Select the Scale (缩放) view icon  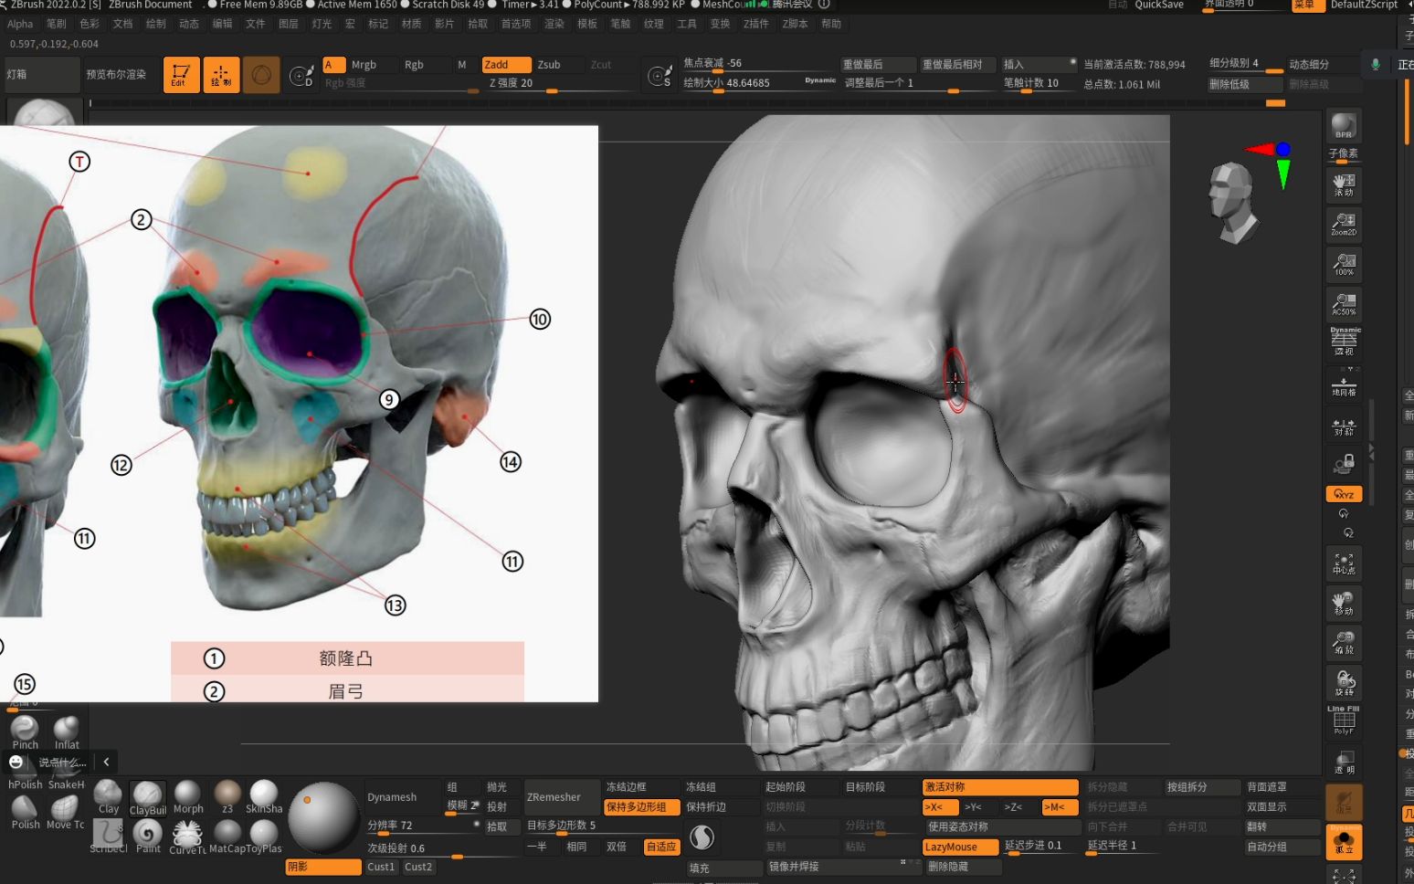(1344, 643)
